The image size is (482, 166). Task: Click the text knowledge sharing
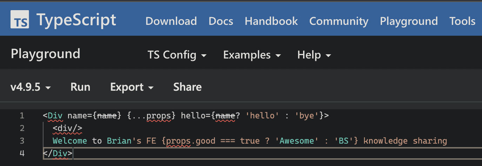coord(405,141)
